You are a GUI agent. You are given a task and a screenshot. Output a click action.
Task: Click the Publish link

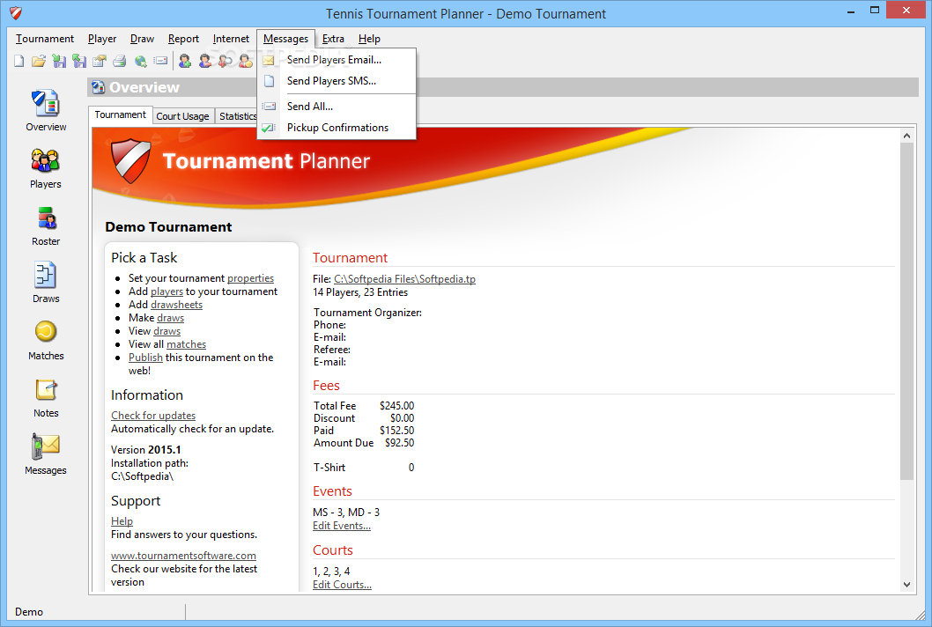pyautogui.click(x=145, y=358)
